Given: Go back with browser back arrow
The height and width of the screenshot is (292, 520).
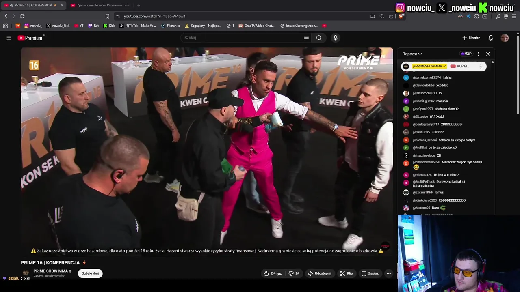Looking at the screenshot, I should click(6, 16).
